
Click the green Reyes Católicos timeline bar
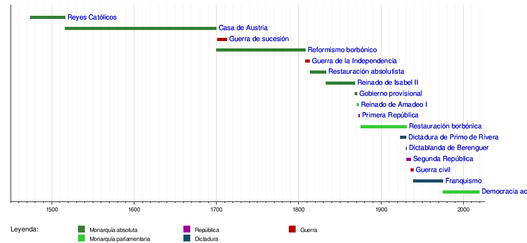point(47,17)
